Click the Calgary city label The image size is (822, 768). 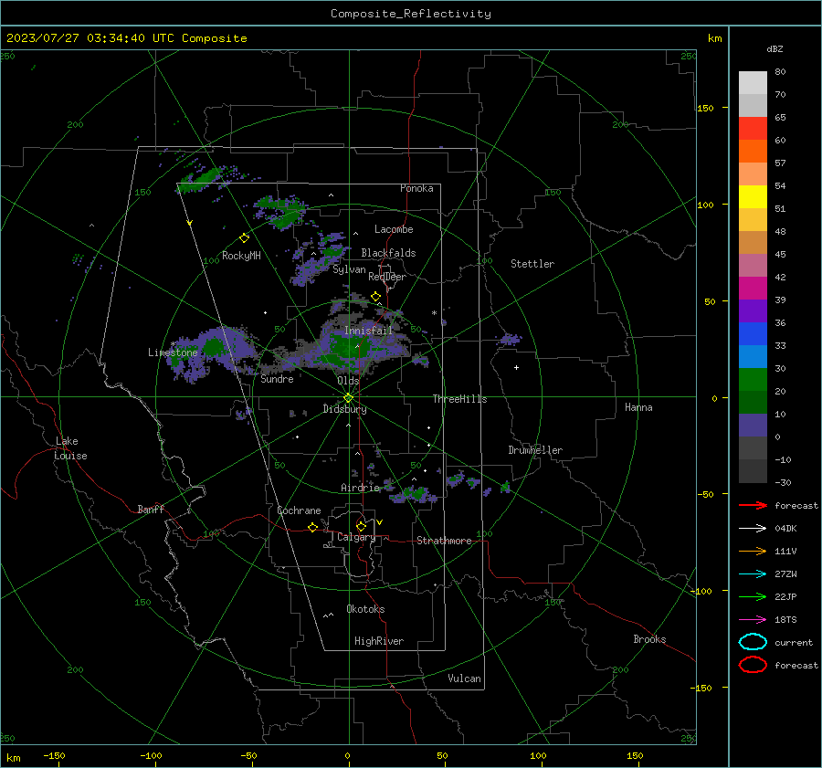356,537
